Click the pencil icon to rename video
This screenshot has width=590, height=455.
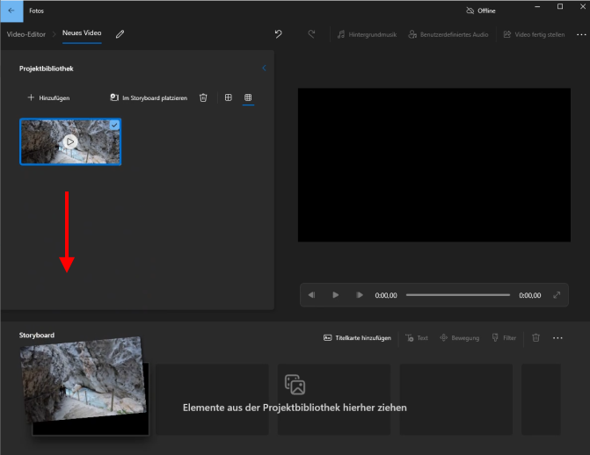pyautogui.click(x=120, y=34)
